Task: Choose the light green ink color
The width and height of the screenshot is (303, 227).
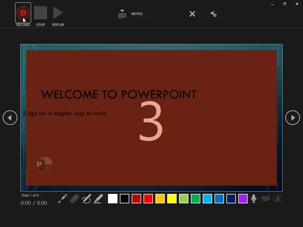Action: tap(183, 199)
